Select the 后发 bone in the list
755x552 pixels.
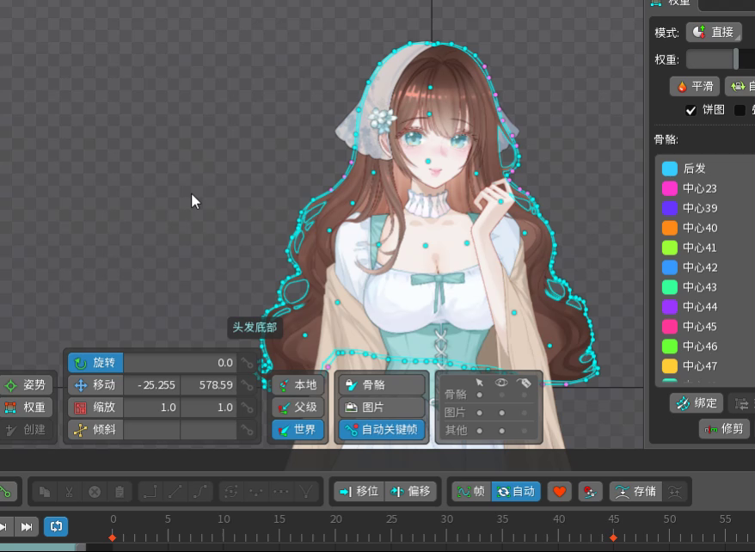(694, 169)
